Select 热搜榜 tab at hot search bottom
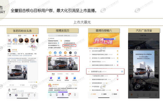Viewport: 163px width, 103px height. (x=93, y=94)
